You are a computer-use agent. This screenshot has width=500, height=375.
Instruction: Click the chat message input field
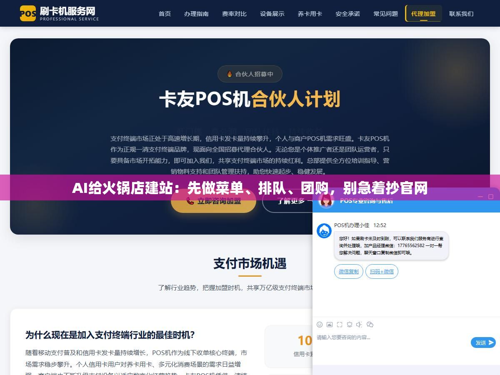click(392, 342)
